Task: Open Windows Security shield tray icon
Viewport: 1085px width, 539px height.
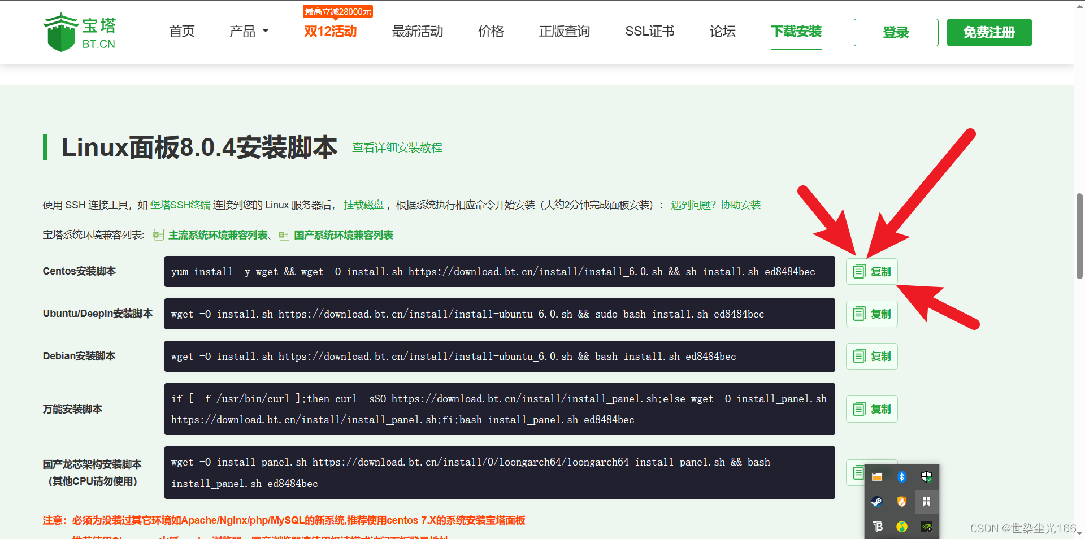Action: [x=927, y=477]
